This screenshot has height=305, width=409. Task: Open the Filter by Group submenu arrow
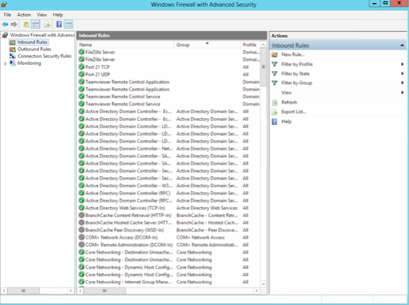point(402,83)
